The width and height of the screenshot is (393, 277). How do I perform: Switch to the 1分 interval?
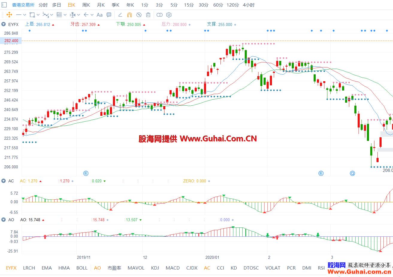145,5
